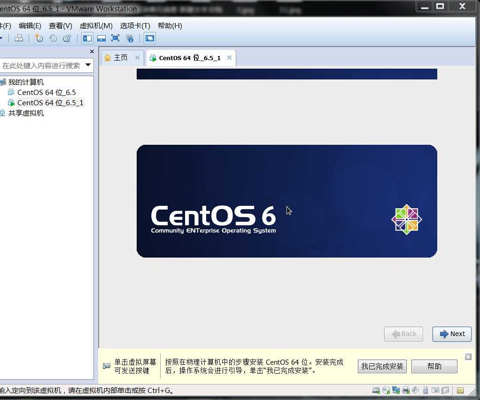The width and height of the screenshot is (480, 400).
Task: Click the home icon on the 主页 tab
Action: coord(108,58)
